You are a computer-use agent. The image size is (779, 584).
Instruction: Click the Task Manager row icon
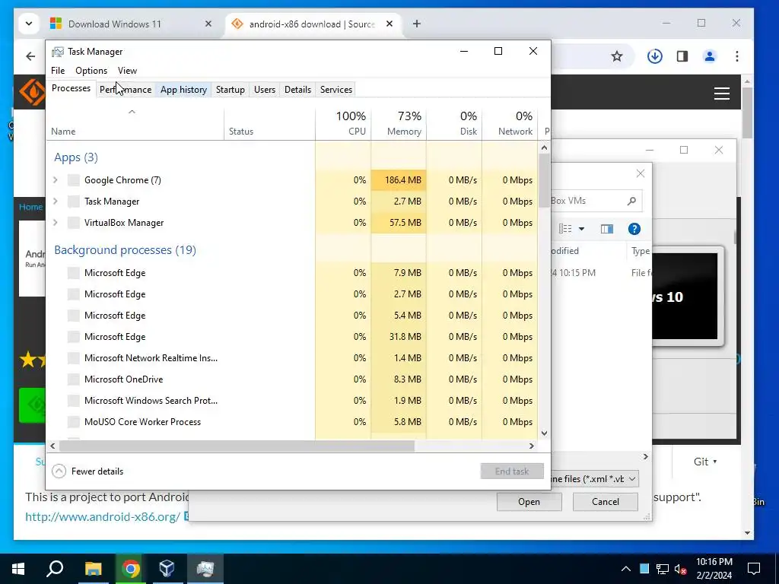[x=74, y=201]
